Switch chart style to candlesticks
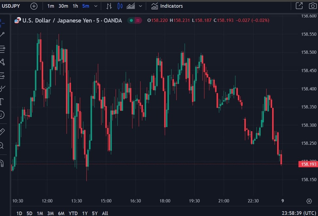 120,6
